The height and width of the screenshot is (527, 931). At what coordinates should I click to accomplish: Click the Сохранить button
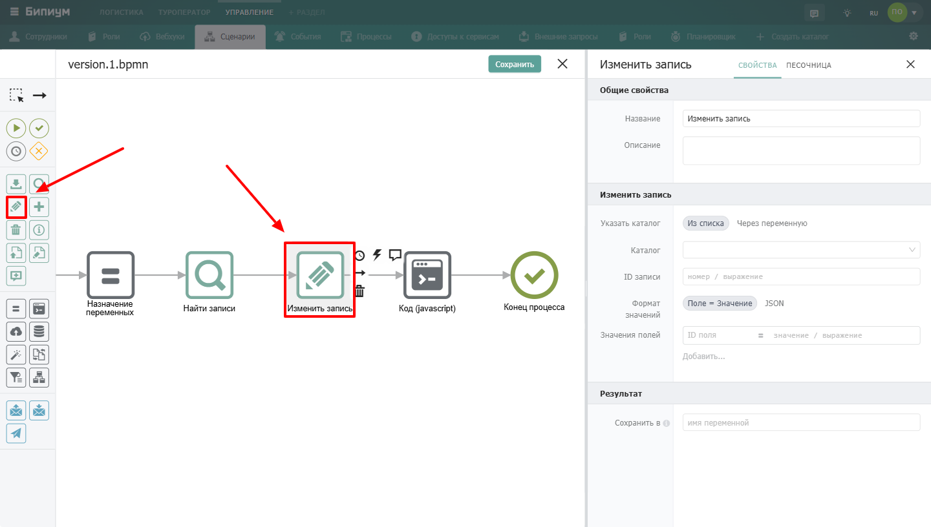(515, 64)
